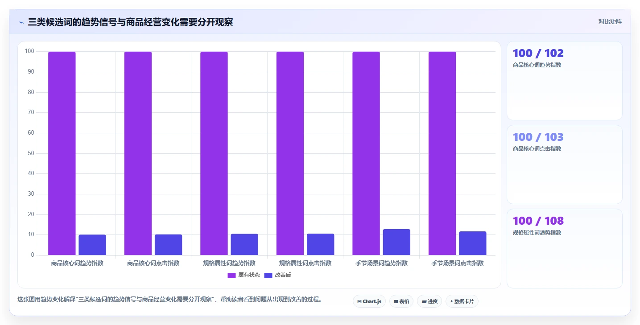Click the Chart.js tag icon
This screenshot has width=640, height=325.
coord(359,302)
